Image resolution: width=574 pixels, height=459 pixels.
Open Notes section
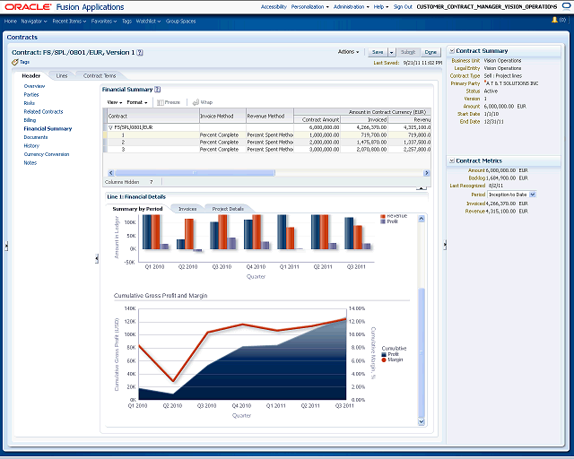[30, 163]
